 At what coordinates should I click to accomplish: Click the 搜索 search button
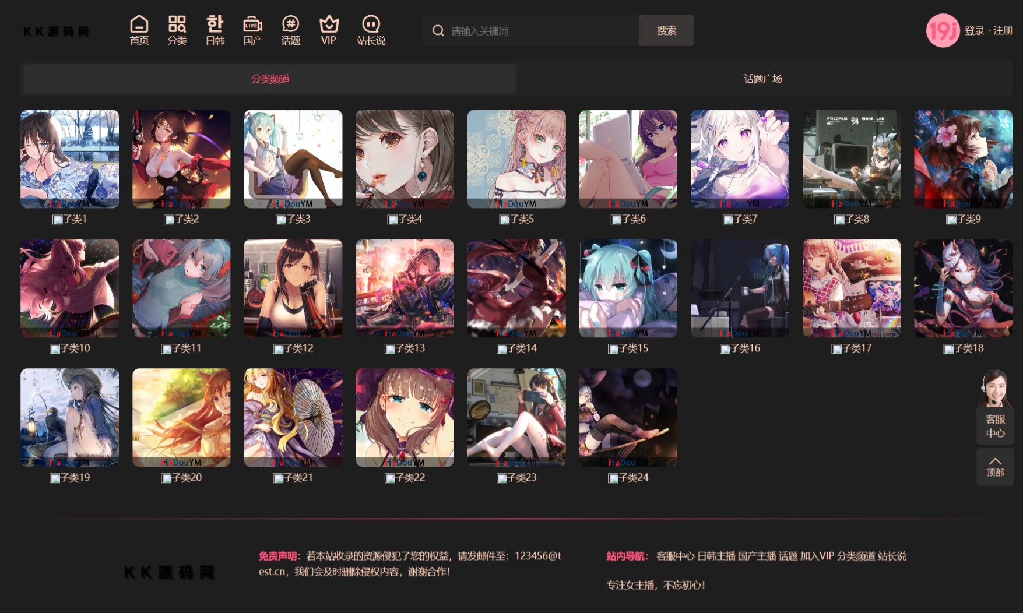(666, 30)
